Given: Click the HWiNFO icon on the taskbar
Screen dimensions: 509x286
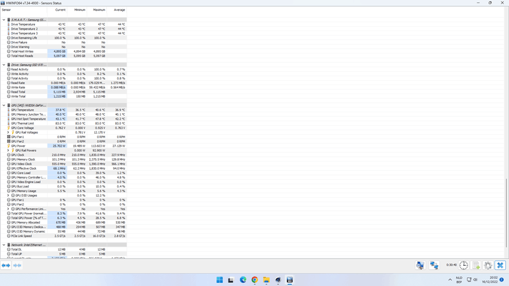Looking at the screenshot, I should (x=289, y=280).
